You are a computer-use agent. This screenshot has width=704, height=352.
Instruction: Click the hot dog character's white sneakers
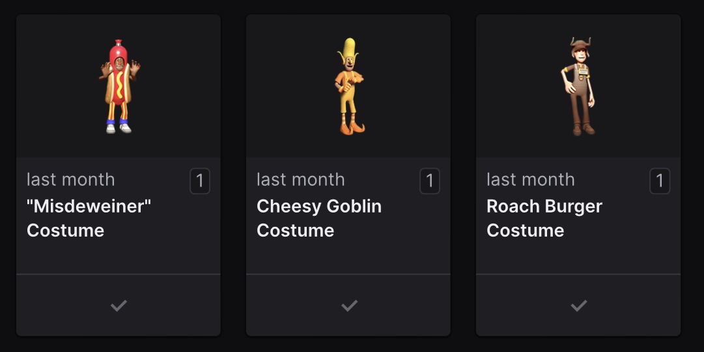(119, 128)
